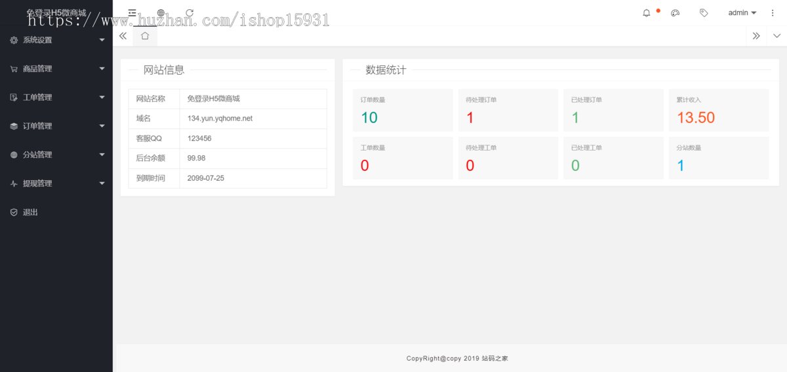Click the CopyRight footer text

pos(457,358)
